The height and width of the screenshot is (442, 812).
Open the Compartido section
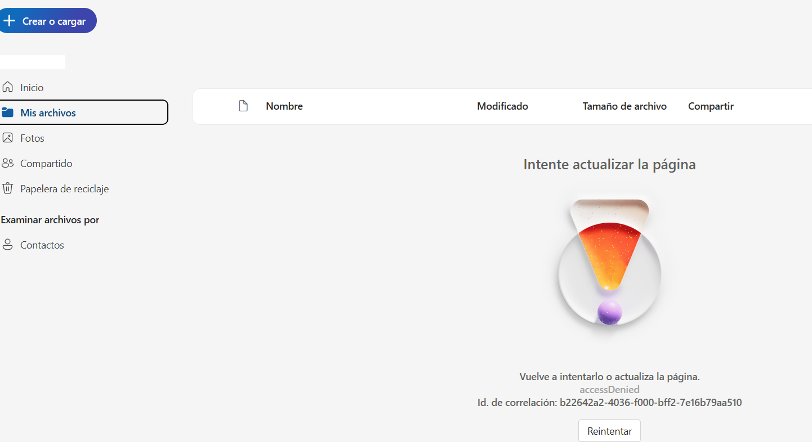coord(46,163)
